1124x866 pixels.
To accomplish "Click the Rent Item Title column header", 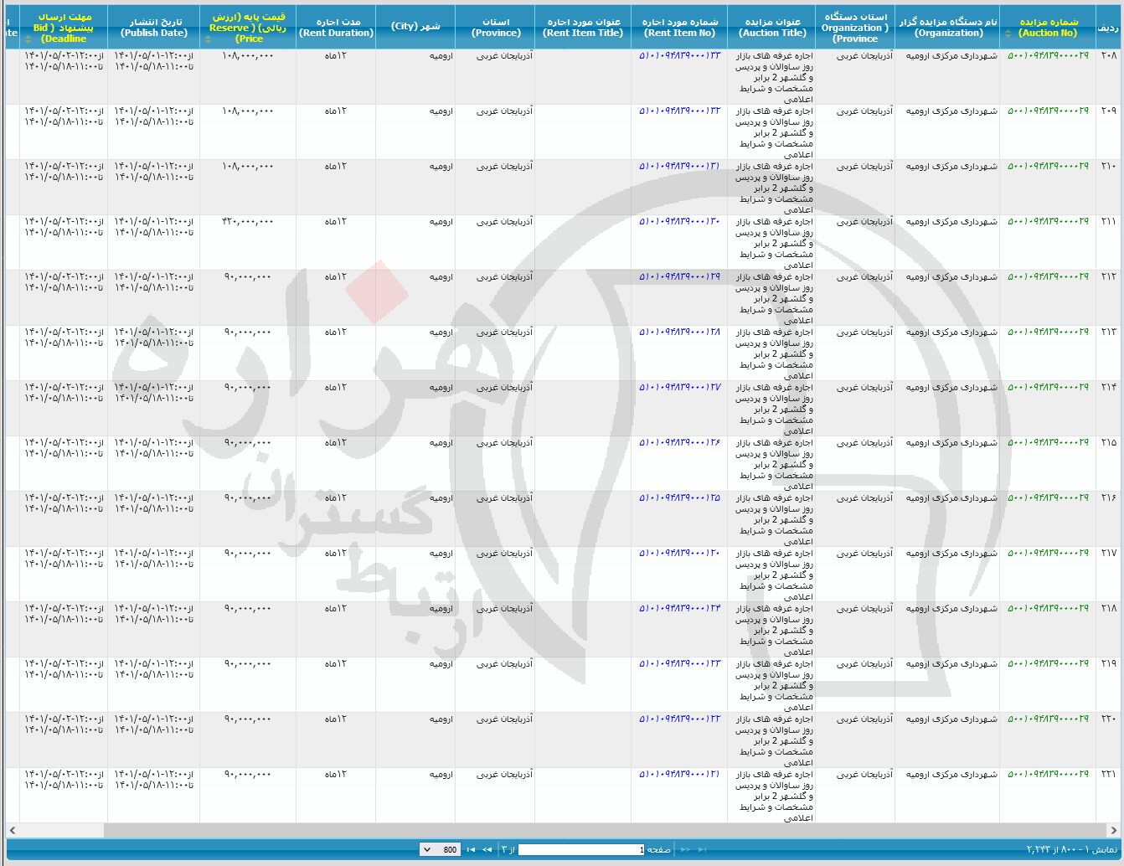I will (x=583, y=28).
